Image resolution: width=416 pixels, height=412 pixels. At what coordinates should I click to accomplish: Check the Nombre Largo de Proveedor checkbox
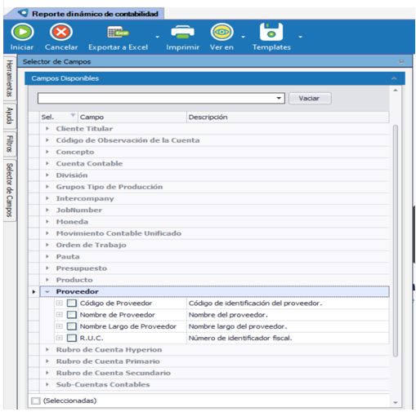(x=72, y=326)
